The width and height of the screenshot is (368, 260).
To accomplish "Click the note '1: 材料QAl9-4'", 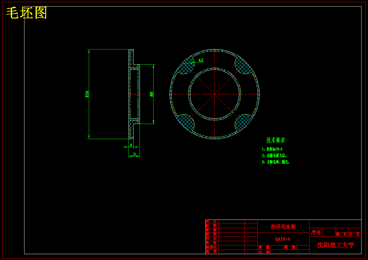I will pos(272,149).
